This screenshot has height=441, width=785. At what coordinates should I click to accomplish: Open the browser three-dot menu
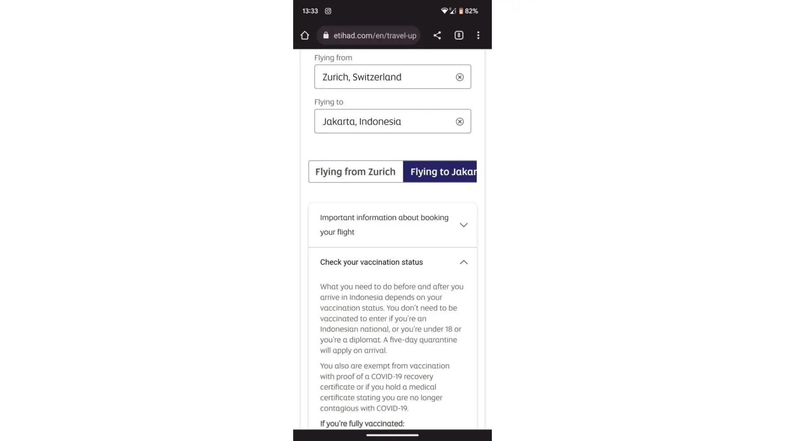478,35
